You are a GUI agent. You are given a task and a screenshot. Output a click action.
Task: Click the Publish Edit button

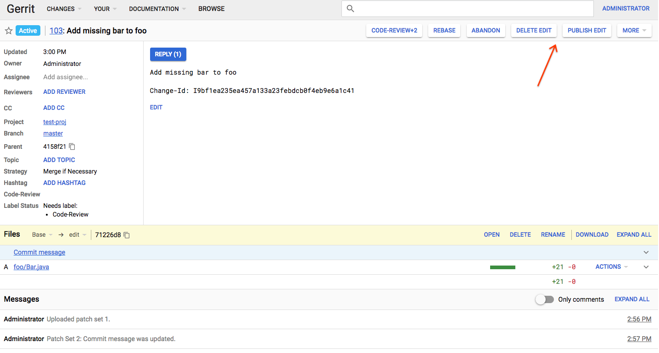point(586,31)
